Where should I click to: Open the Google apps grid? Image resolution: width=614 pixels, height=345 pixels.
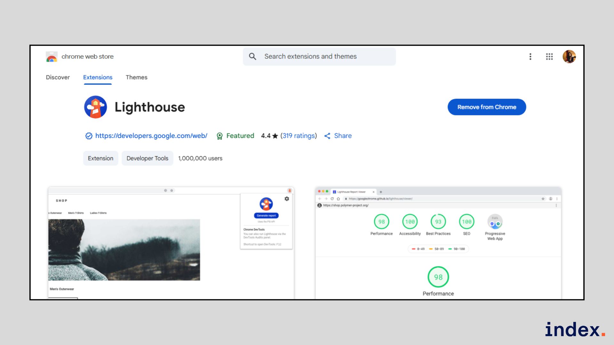(x=549, y=57)
